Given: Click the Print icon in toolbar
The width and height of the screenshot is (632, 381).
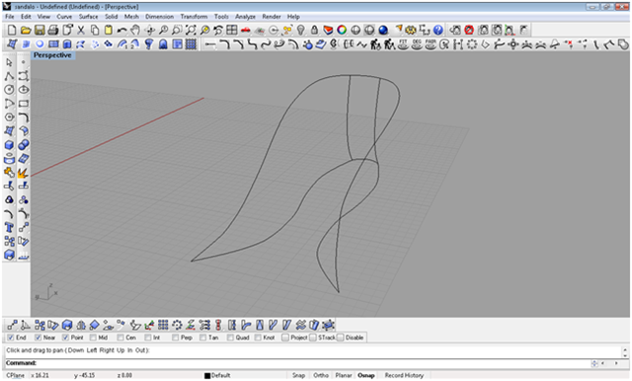Looking at the screenshot, I should (x=52, y=31).
